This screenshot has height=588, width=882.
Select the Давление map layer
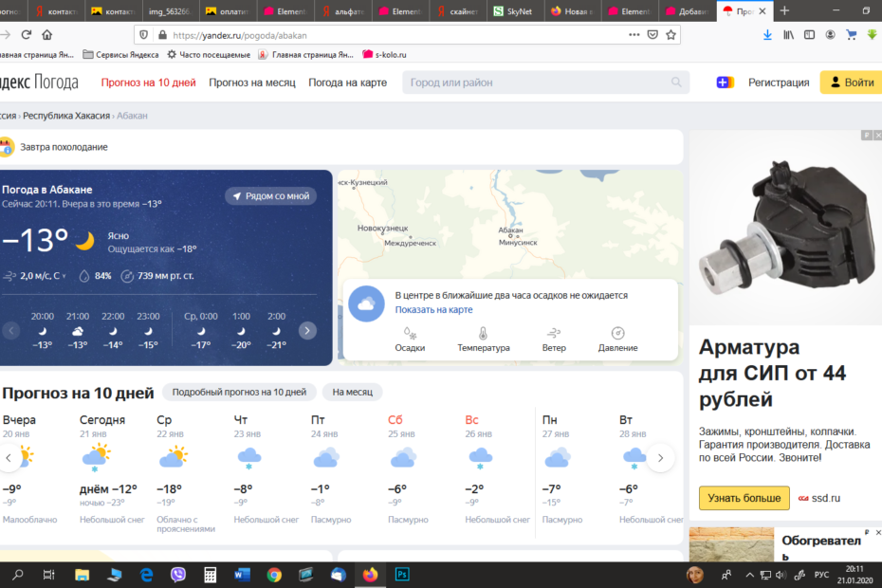coord(617,340)
